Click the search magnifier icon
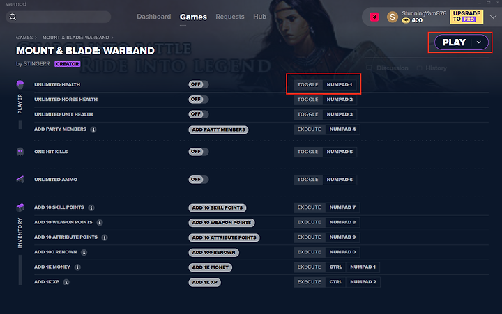The height and width of the screenshot is (314, 502). click(13, 17)
